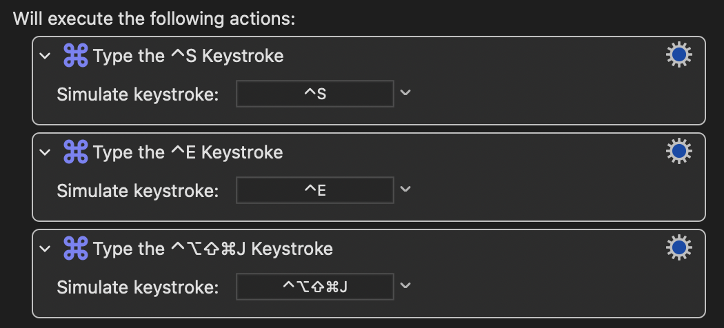
Task: Select the Type the ^E Keystroke title
Action: coord(188,152)
